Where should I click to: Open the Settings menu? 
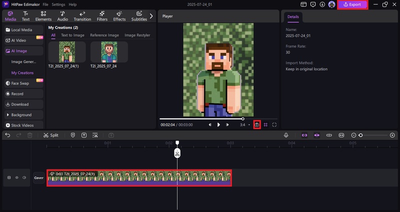point(58,4)
